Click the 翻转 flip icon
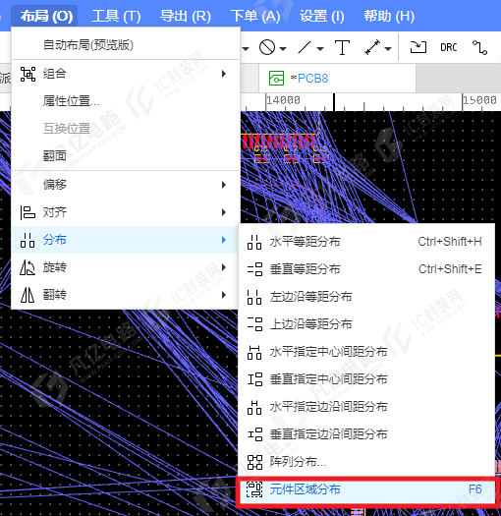Image resolution: width=501 pixels, height=516 pixels. click(28, 295)
